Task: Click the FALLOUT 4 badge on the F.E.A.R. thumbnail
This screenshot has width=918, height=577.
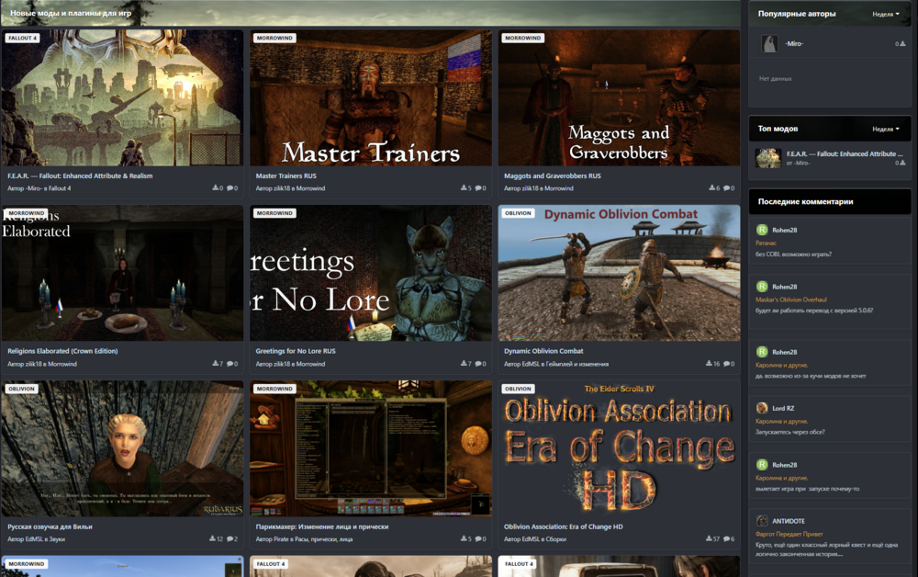Action: click(x=22, y=38)
